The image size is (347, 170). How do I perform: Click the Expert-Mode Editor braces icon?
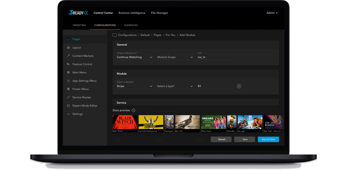[x=68, y=105]
